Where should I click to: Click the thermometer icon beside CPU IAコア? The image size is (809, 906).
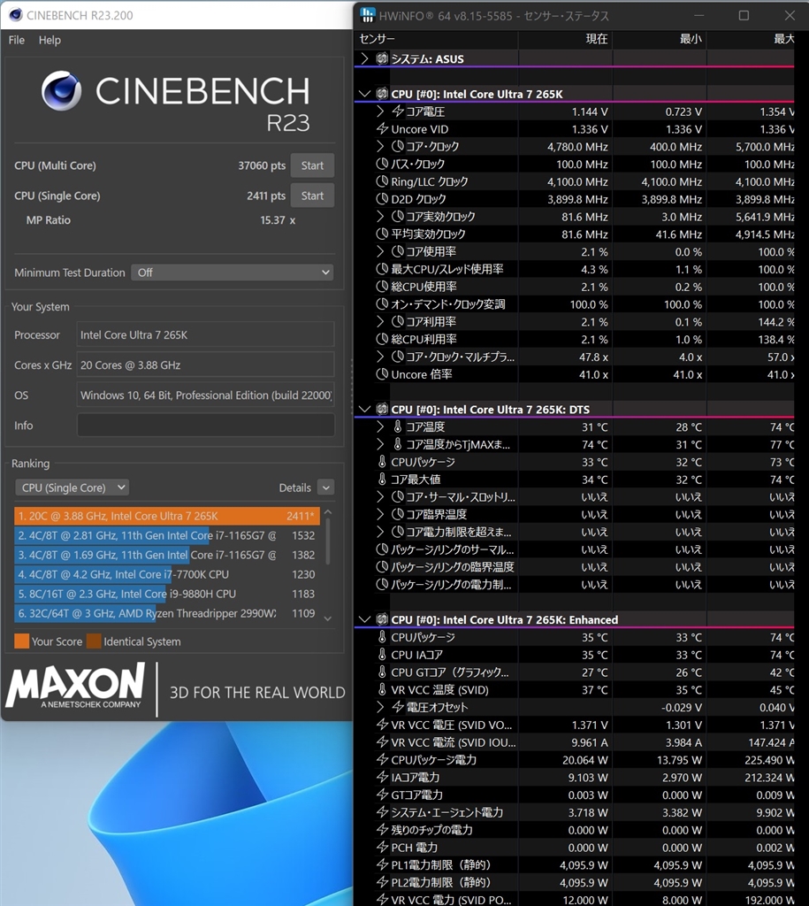click(382, 655)
